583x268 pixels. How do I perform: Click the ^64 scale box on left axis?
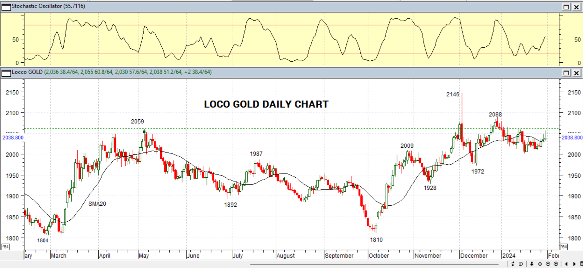[6, 247]
